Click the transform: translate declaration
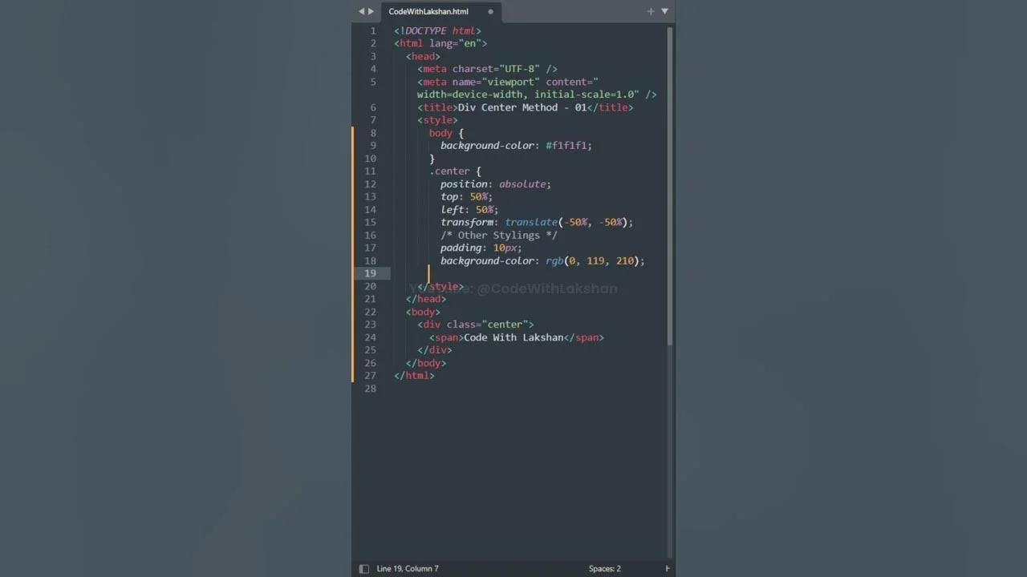The width and height of the screenshot is (1027, 577). [x=537, y=223]
